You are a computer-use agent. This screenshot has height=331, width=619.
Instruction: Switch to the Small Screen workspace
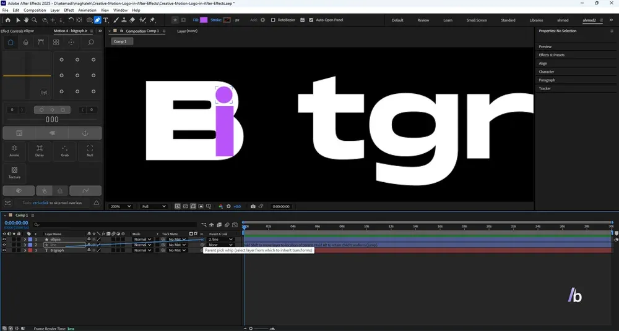pyautogui.click(x=477, y=20)
